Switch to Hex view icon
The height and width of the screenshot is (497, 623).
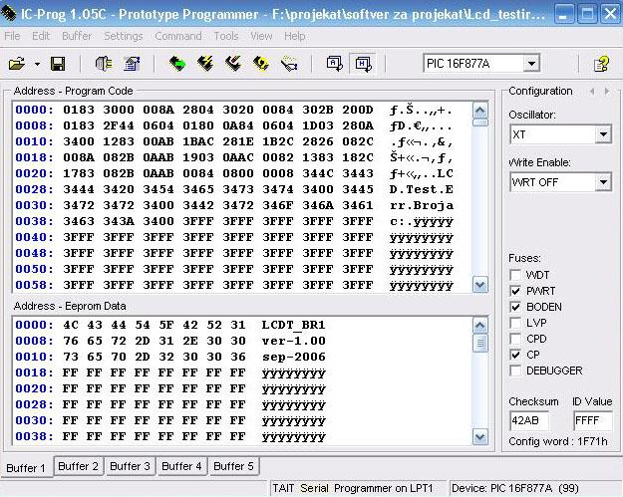[364, 64]
